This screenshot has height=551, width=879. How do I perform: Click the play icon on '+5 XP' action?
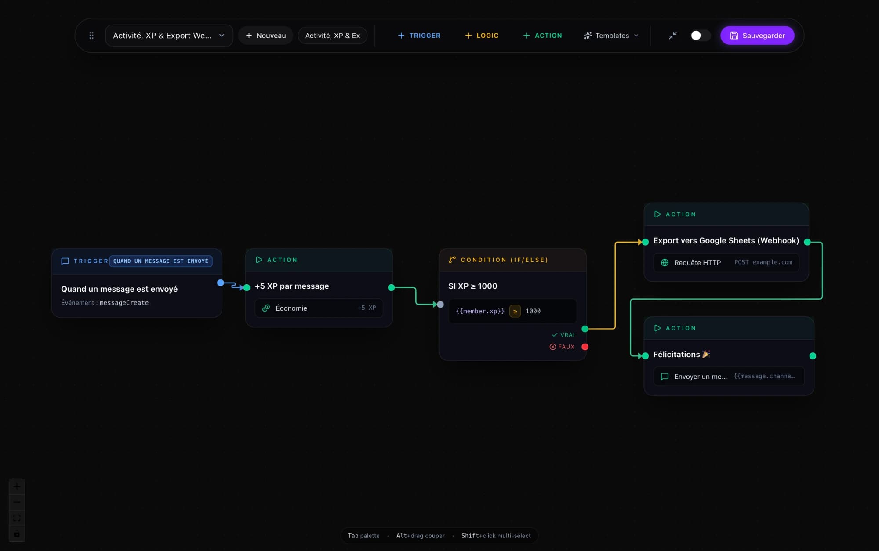(259, 260)
